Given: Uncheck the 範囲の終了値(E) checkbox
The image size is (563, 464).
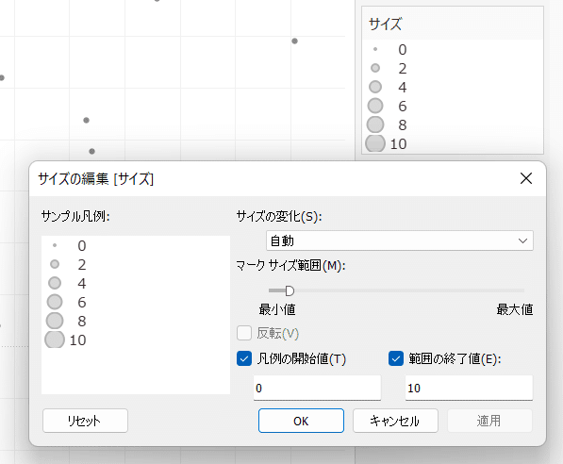Looking at the screenshot, I should pyautogui.click(x=396, y=358).
